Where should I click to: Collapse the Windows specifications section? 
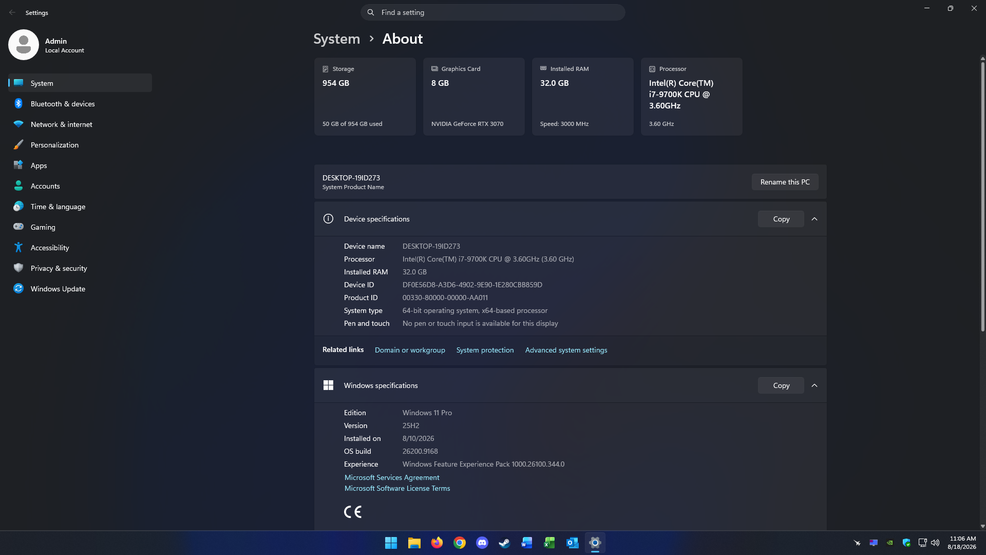pos(814,385)
